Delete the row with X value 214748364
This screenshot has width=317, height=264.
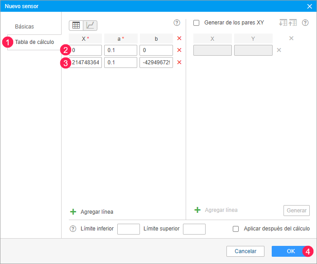coord(179,62)
